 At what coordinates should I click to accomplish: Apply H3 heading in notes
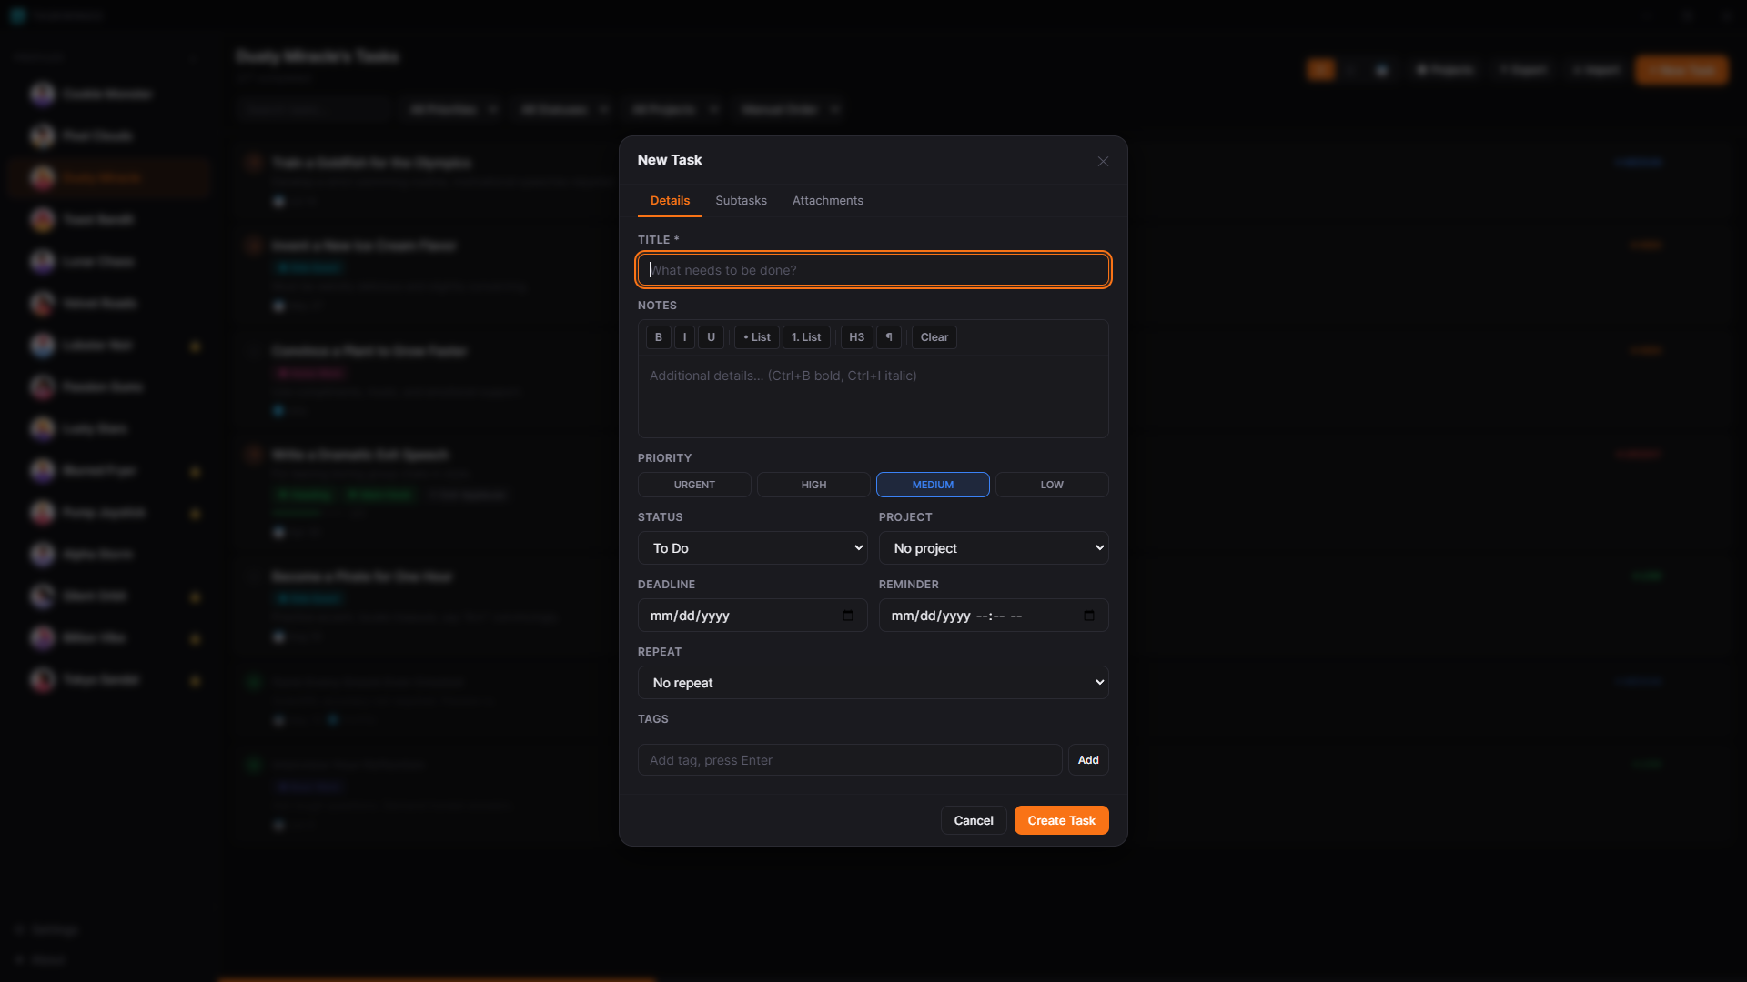(856, 337)
